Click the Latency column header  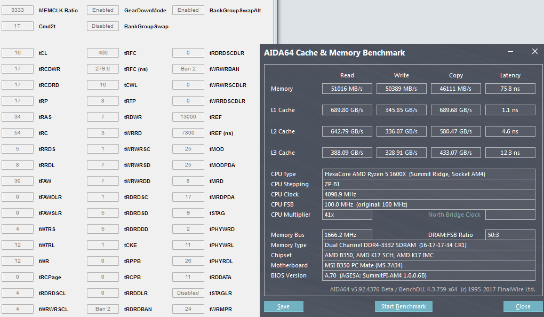(x=510, y=75)
